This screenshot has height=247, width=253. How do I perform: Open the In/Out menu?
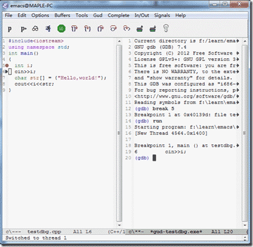click(142, 15)
